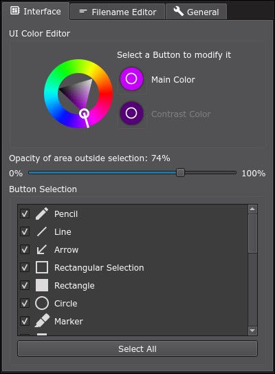
Task: Toggle the Rectangular Selection checkbox
Action: [25, 267]
